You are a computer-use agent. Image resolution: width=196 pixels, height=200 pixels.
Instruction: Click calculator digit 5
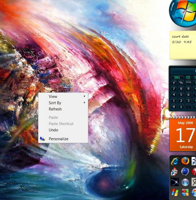point(181,94)
